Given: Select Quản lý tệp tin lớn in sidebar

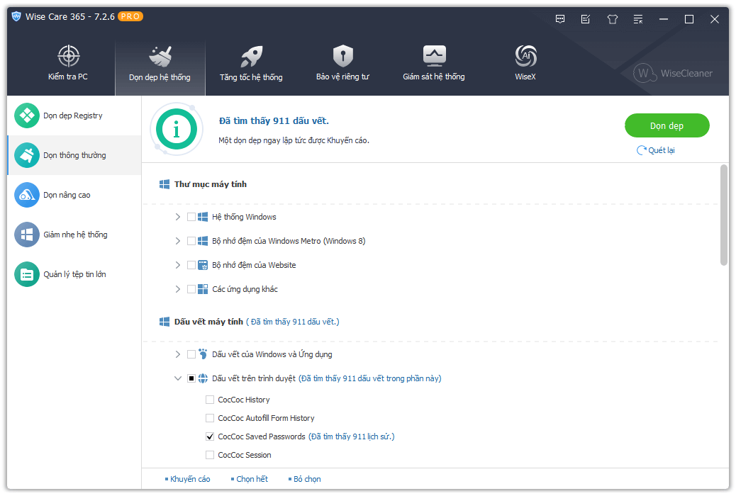Looking at the screenshot, I should click(x=74, y=274).
